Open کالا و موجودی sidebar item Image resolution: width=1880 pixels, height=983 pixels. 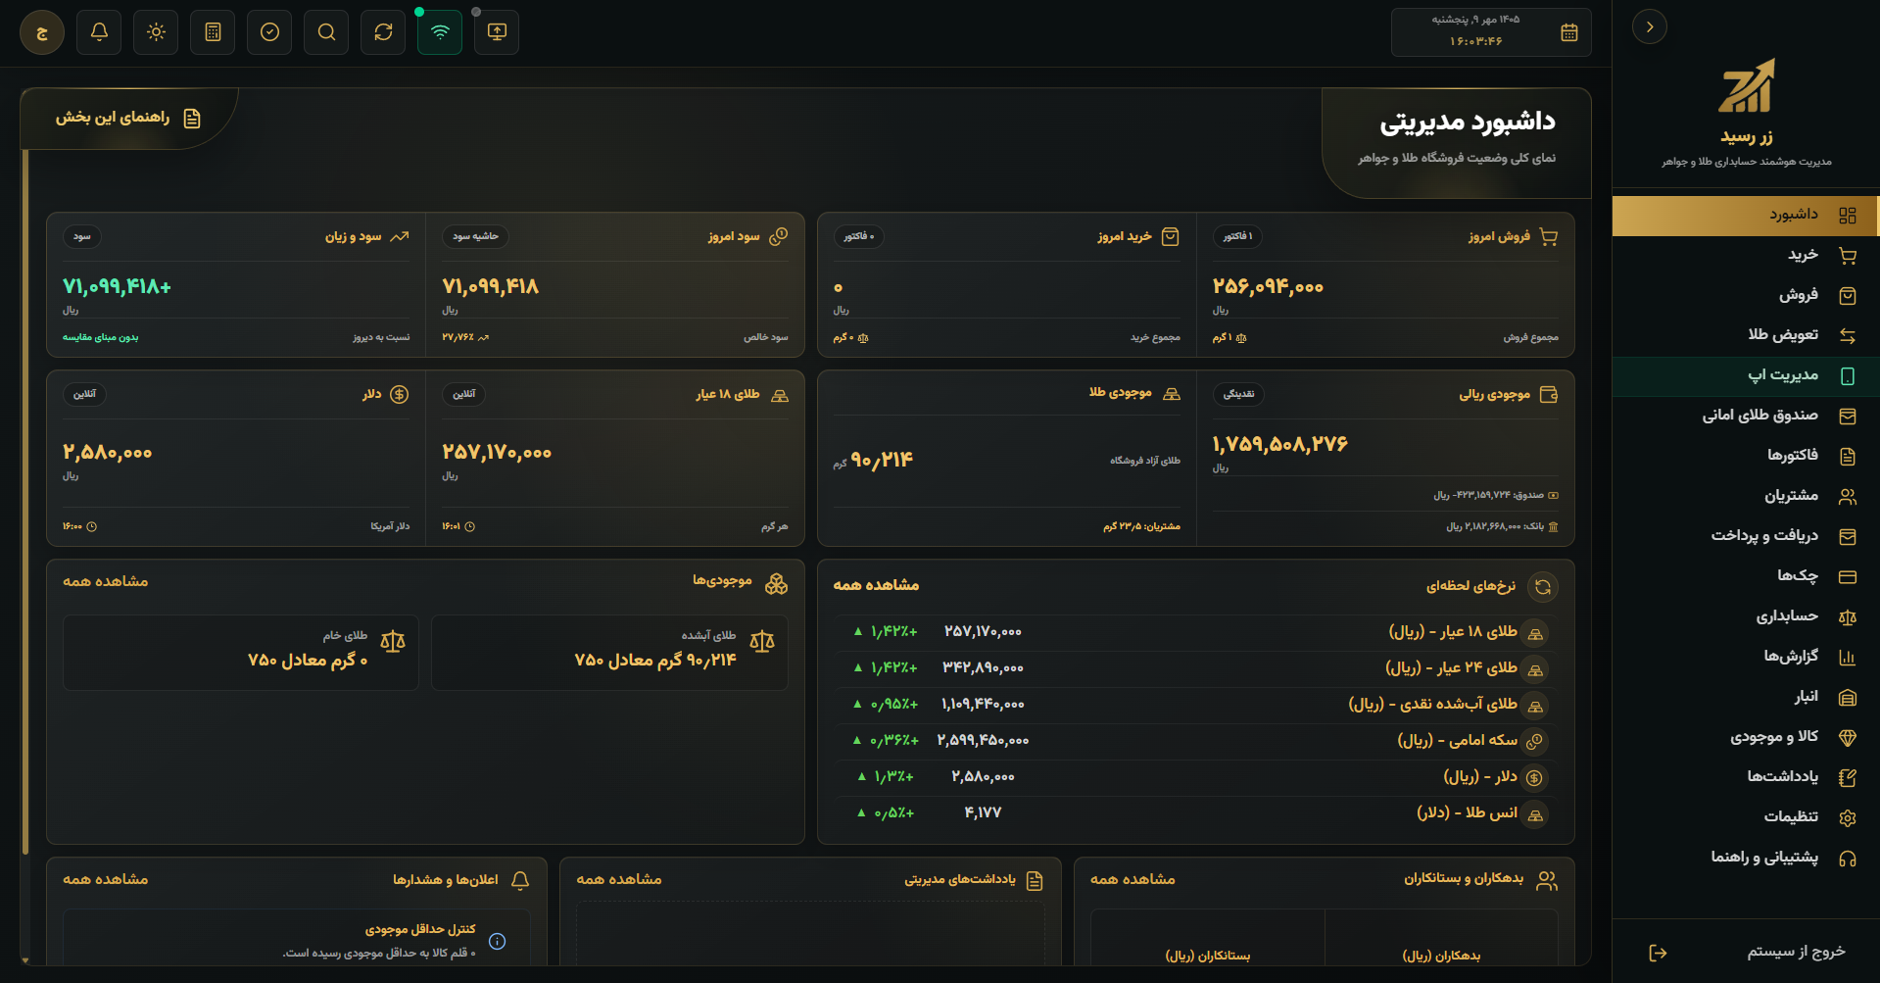click(x=1746, y=738)
